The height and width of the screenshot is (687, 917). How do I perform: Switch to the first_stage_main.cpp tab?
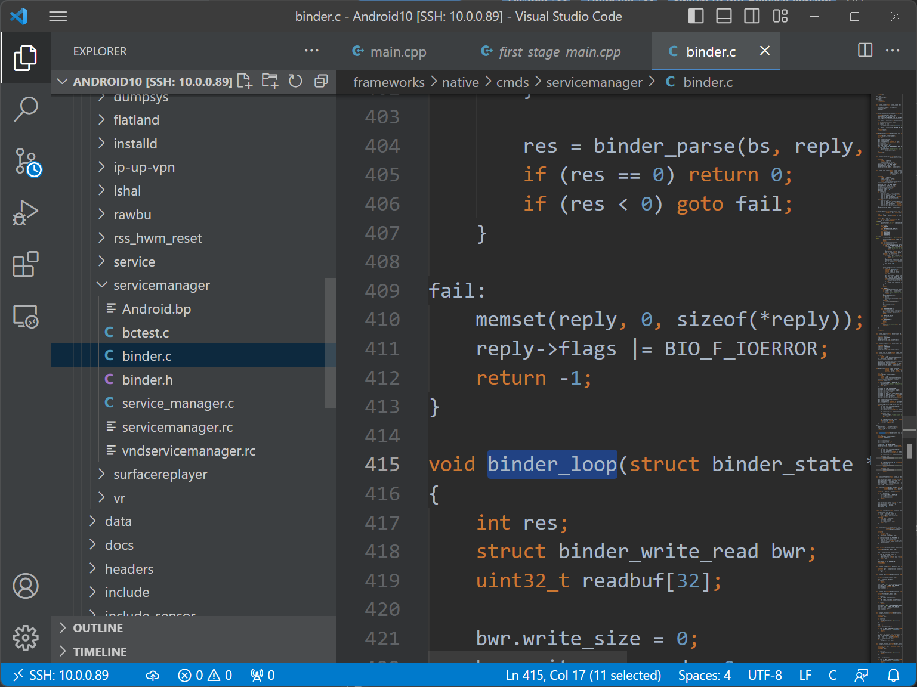(559, 52)
